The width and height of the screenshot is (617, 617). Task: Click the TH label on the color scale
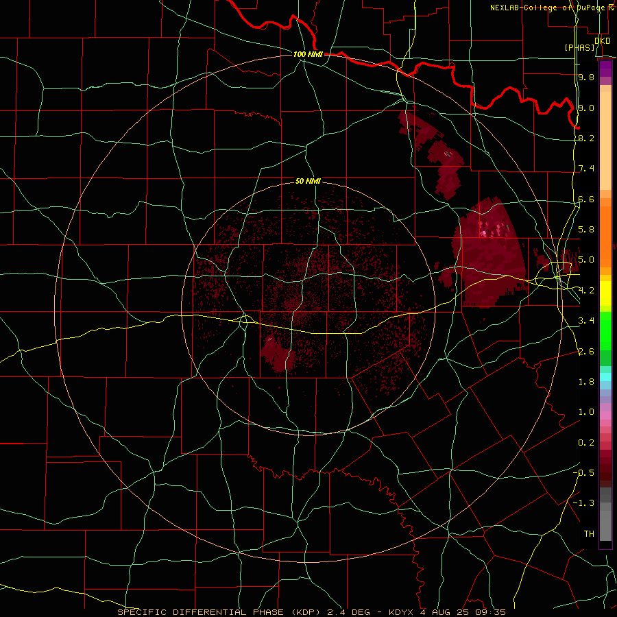click(x=589, y=534)
